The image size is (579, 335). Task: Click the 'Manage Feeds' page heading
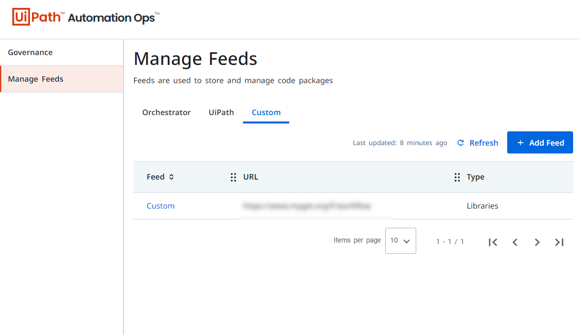[x=195, y=59]
